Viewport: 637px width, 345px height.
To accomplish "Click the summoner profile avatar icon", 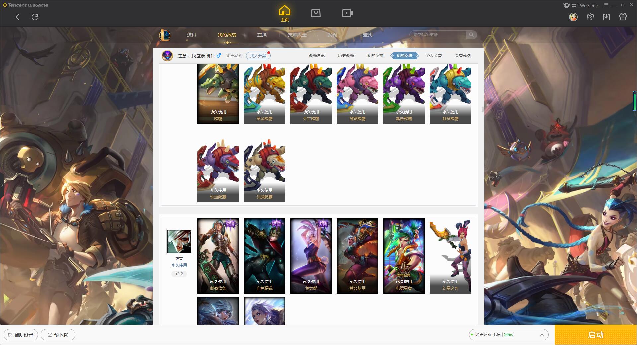I will 167,56.
